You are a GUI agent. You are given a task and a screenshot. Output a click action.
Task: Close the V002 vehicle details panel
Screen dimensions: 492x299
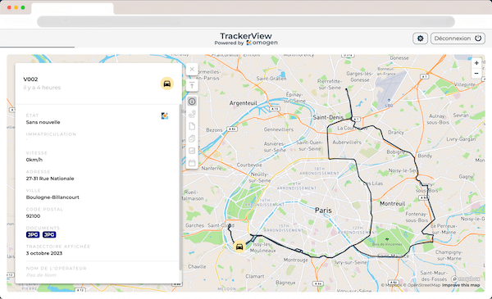pyautogui.click(x=192, y=70)
